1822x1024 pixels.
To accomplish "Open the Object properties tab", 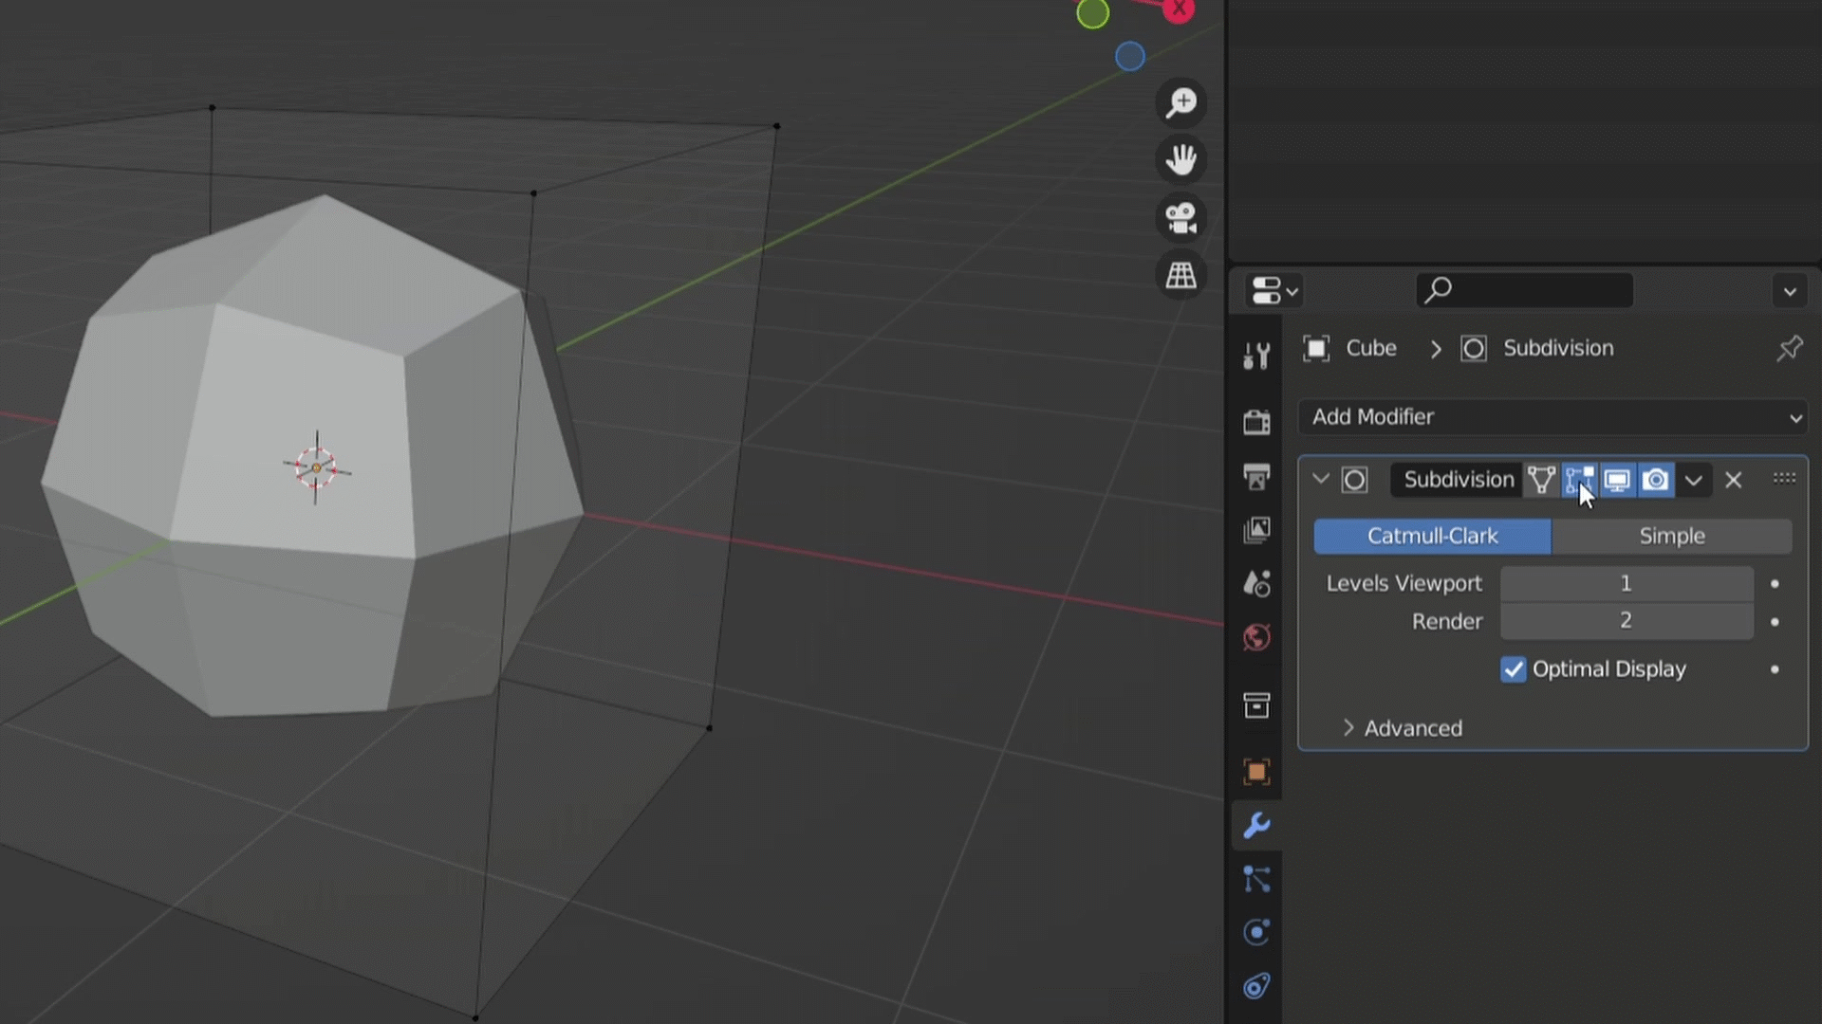I will [x=1256, y=772].
